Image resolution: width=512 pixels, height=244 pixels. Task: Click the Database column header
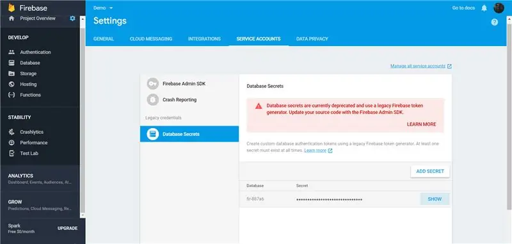click(255, 186)
